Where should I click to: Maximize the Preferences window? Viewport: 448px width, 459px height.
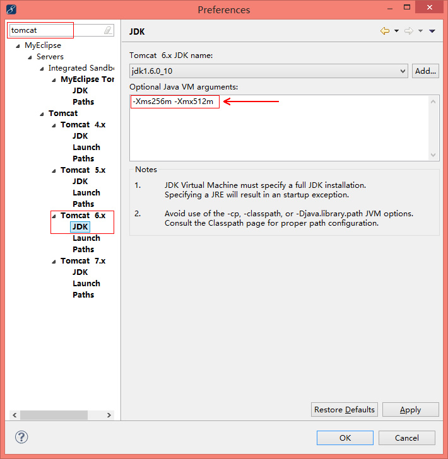click(x=407, y=8)
